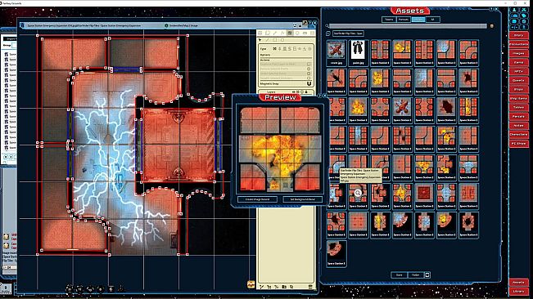Select the rectangle tool in image toolbar

click(274, 40)
